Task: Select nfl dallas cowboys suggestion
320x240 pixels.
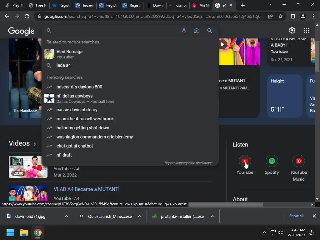Action: (x=130, y=98)
